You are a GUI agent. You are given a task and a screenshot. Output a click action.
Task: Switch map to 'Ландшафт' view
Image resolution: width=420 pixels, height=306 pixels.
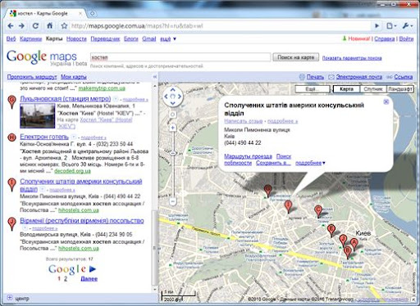point(400,89)
